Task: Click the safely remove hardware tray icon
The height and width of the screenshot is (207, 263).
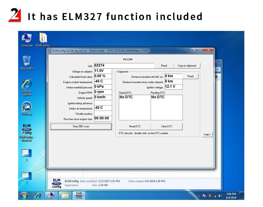Action: click(209, 196)
